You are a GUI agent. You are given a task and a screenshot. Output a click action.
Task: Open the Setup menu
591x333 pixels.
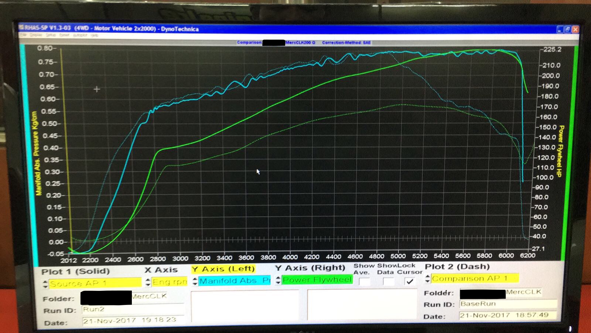[x=51, y=35]
